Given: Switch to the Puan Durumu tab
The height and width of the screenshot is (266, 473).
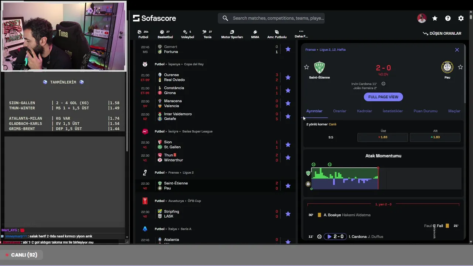Looking at the screenshot, I should (x=425, y=111).
